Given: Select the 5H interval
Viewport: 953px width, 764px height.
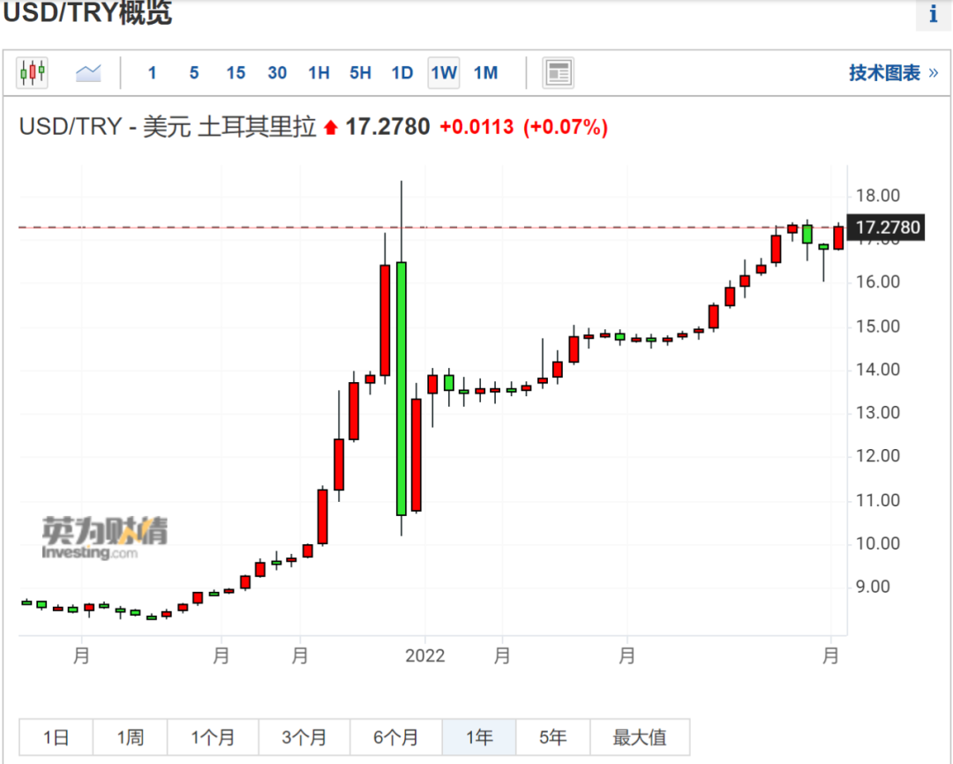Looking at the screenshot, I should (x=360, y=73).
